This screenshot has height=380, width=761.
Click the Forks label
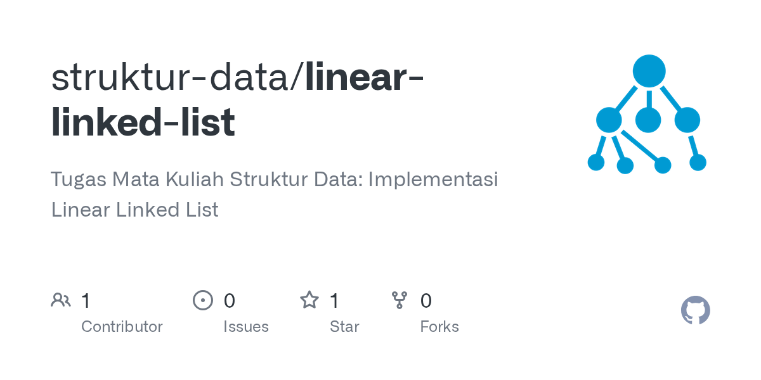point(439,327)
